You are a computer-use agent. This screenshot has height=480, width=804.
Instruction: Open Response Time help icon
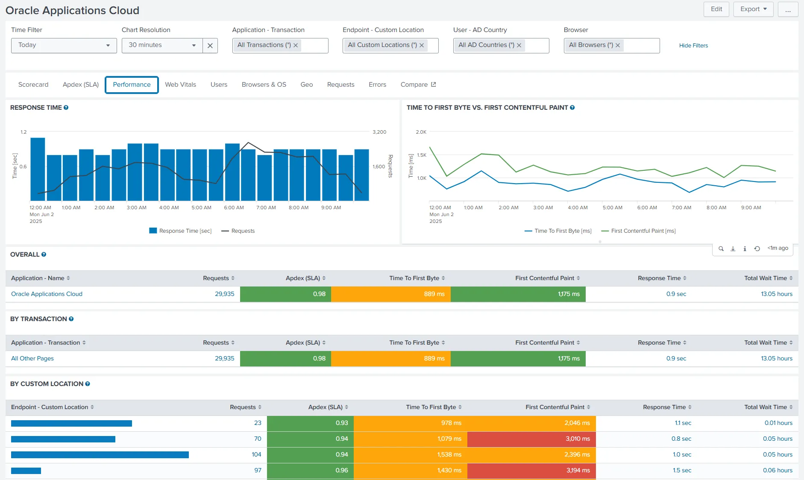pos(66,108)
